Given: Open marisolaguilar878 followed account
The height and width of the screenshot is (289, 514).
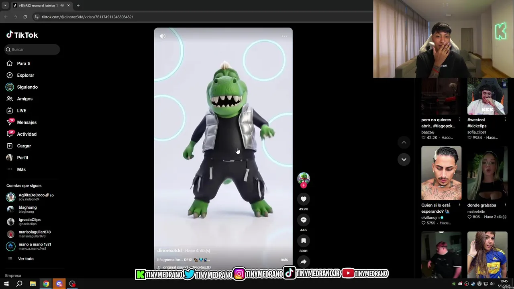Looking at the screenshot, I should click(x=29, y=234).
